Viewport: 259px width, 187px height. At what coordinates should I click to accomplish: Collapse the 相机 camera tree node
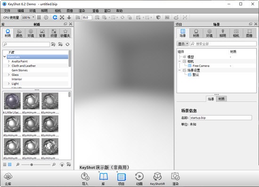tap(179, 61)
